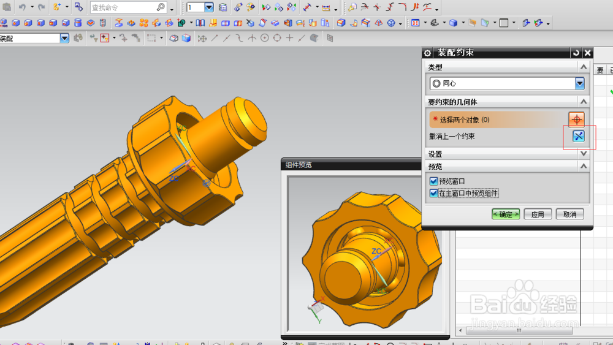
Task: Click in the 查找命令 search field
Action: pos(123,7)
